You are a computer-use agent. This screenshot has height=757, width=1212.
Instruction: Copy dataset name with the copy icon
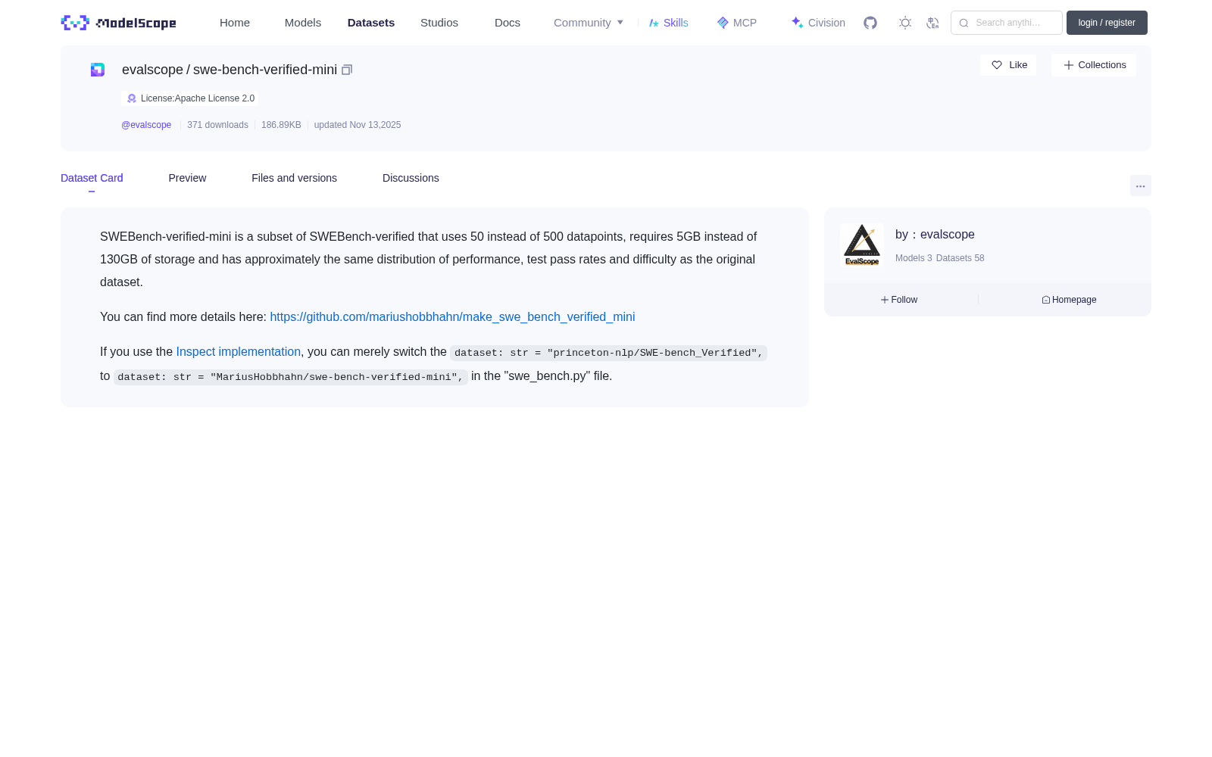(347, 70)
